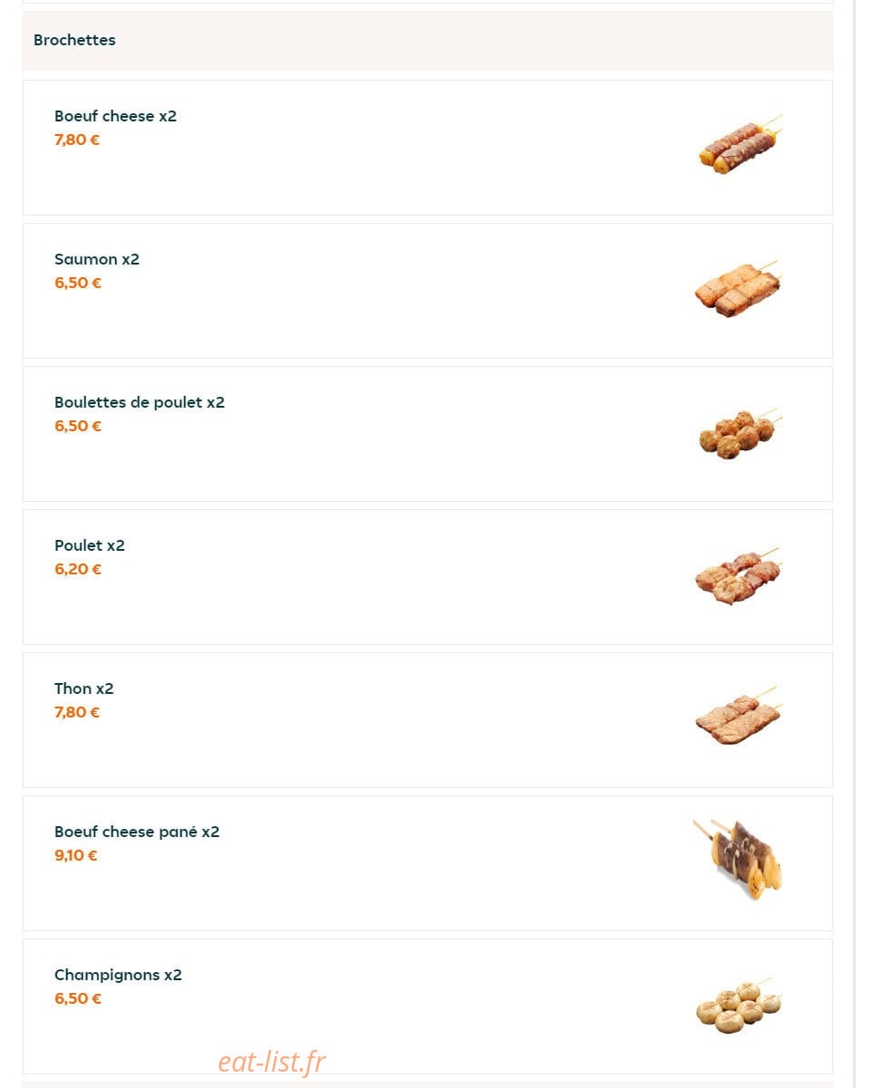The height and width of the screenshot is (1088, 880).
Task: Select Boeuf cheese pané x2 title
Action: coord(137,832)
